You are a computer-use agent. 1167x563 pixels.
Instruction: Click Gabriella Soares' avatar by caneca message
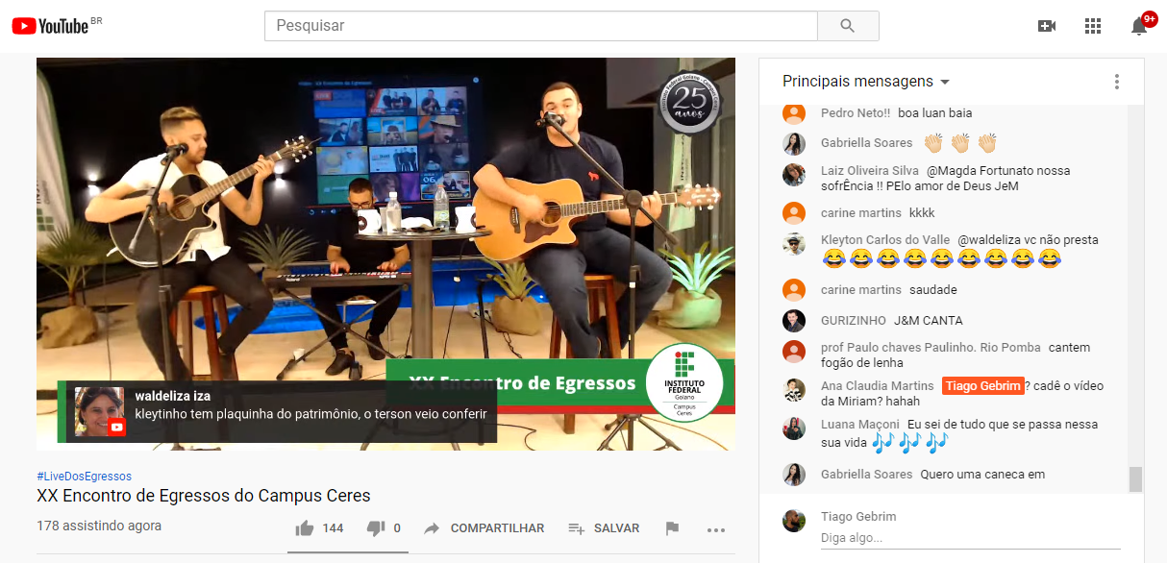pyautogui.click(x=794, y=475)
